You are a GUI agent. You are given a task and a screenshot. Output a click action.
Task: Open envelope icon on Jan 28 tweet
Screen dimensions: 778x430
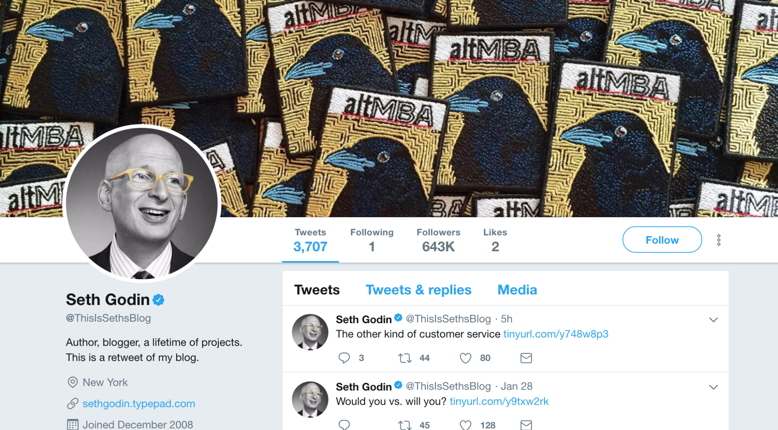526,425
